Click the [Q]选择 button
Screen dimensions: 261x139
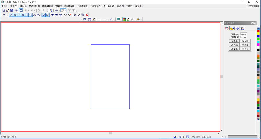point(234,41)
